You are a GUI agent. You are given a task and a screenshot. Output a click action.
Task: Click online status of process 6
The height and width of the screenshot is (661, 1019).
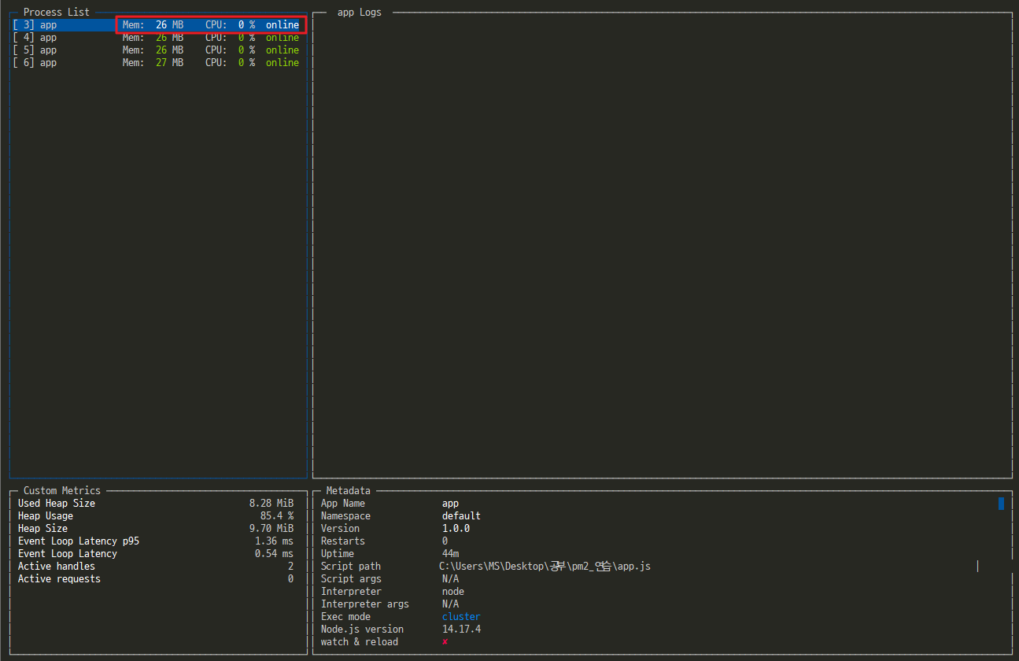coord(282,63)
